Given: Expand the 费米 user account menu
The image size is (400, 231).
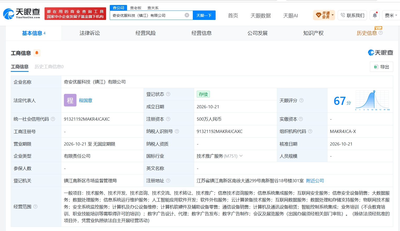Looking at the screenshot, I should click(x=391, y=15).
